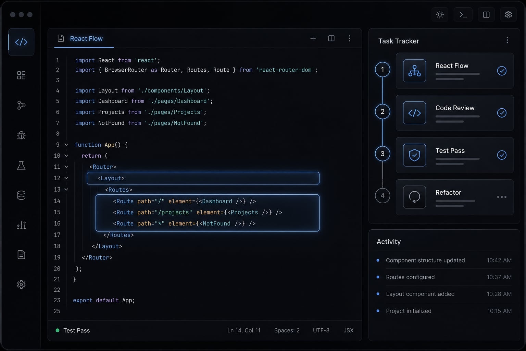Click the Test Pass shield icon
526x351 pixels.
pos(414,155)
